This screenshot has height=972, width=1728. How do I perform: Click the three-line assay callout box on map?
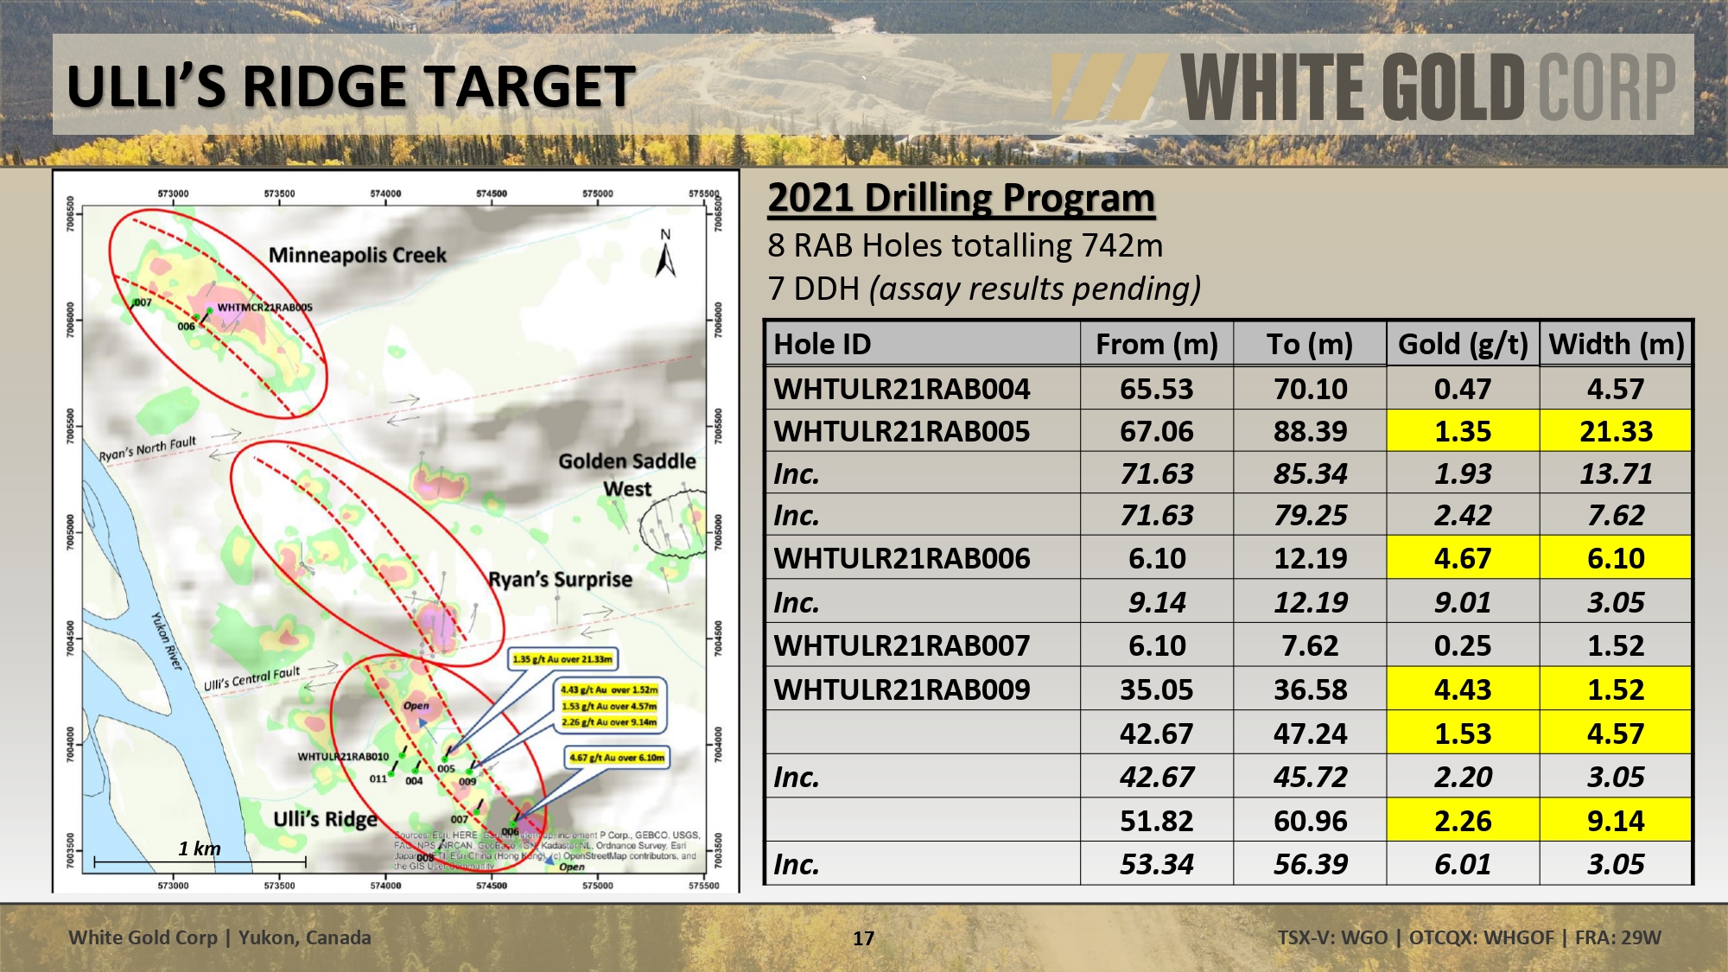click(609, 706)
